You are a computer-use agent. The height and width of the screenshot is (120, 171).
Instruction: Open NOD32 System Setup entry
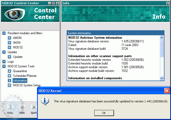(27, 85)
